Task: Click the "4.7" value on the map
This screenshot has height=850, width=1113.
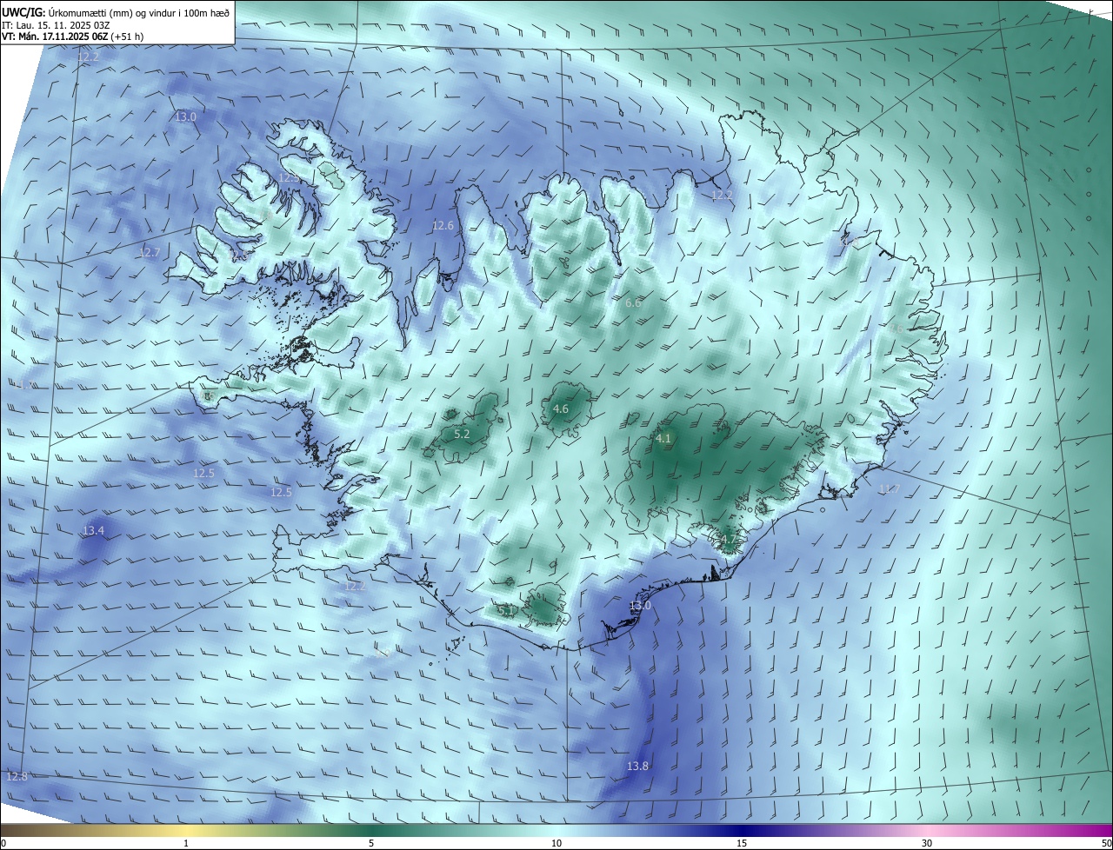Action: [x=729, y=539]
